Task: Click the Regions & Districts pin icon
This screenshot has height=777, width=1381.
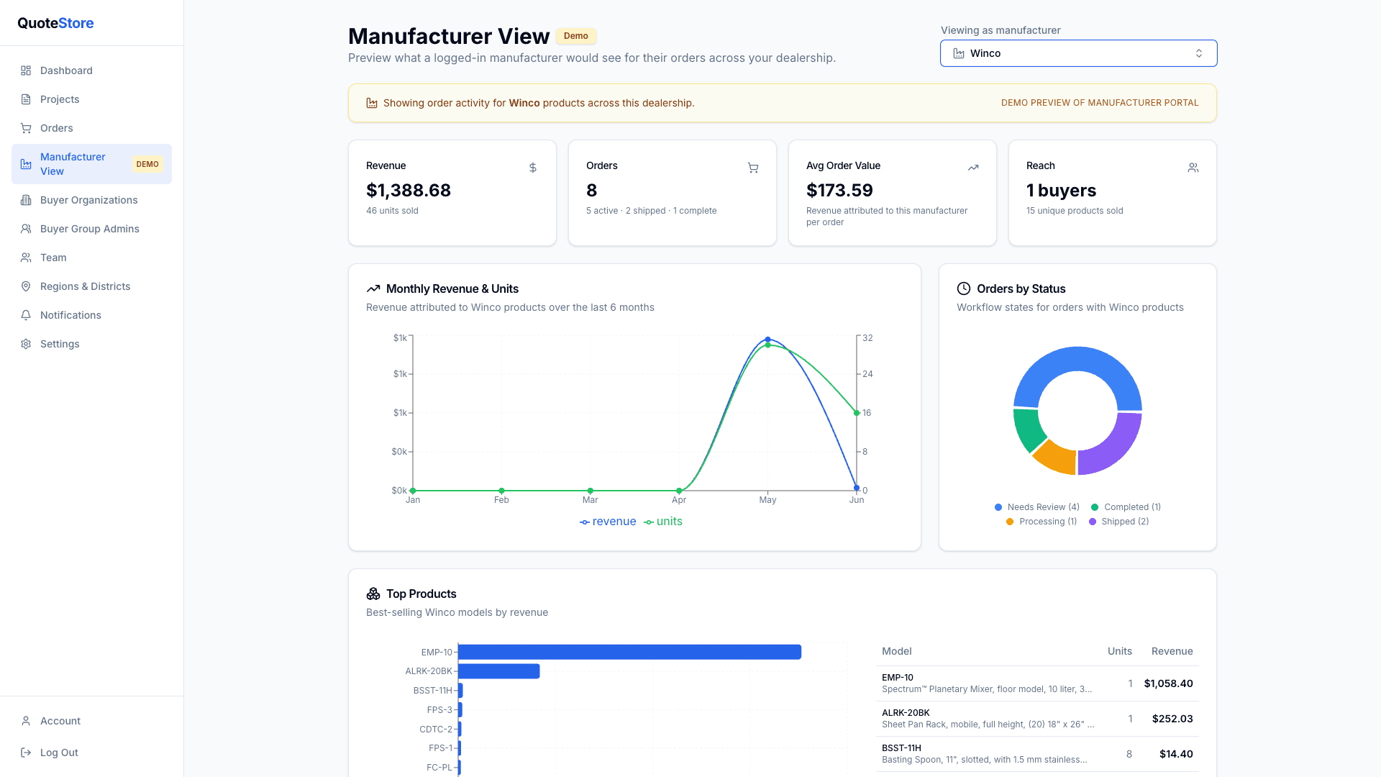Action: [x=26, y=286]
